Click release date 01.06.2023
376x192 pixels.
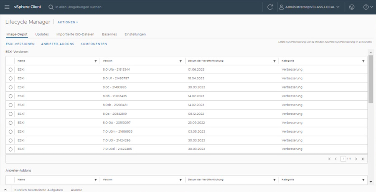[x=196, y=70]
